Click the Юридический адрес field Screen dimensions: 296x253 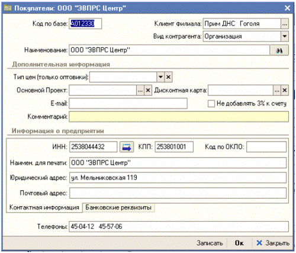tap(178, 178)
